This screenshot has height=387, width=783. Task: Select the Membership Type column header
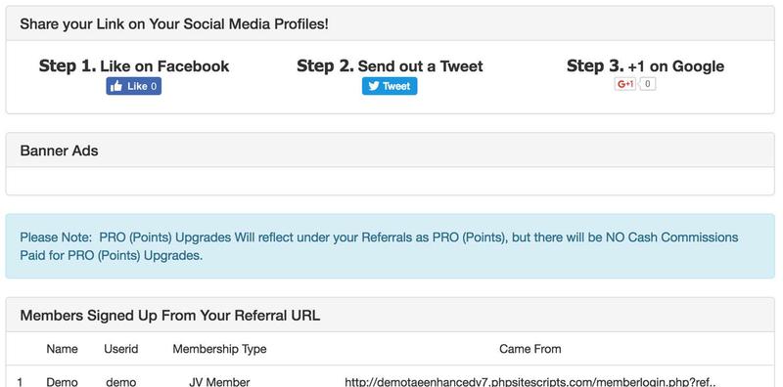[x=219, y=349]
